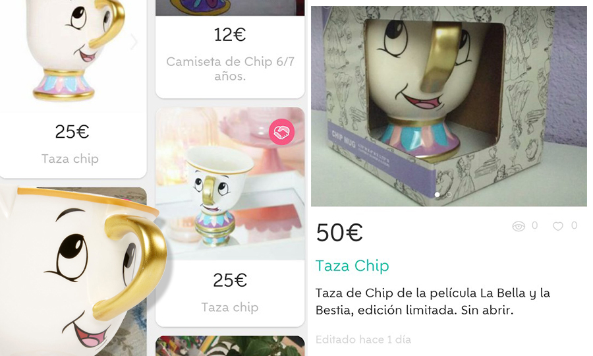This screenshot has width=593, height=356.
Task: Open the large close-up Chip mug image
Action: (80, 271)
